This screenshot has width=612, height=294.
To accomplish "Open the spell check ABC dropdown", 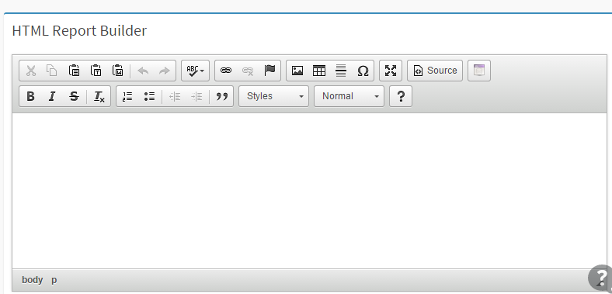I will pos(195,71).
